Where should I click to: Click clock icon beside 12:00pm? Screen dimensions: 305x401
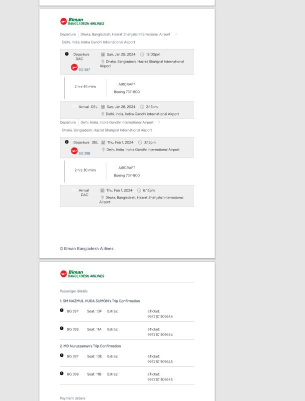(142, 54)
